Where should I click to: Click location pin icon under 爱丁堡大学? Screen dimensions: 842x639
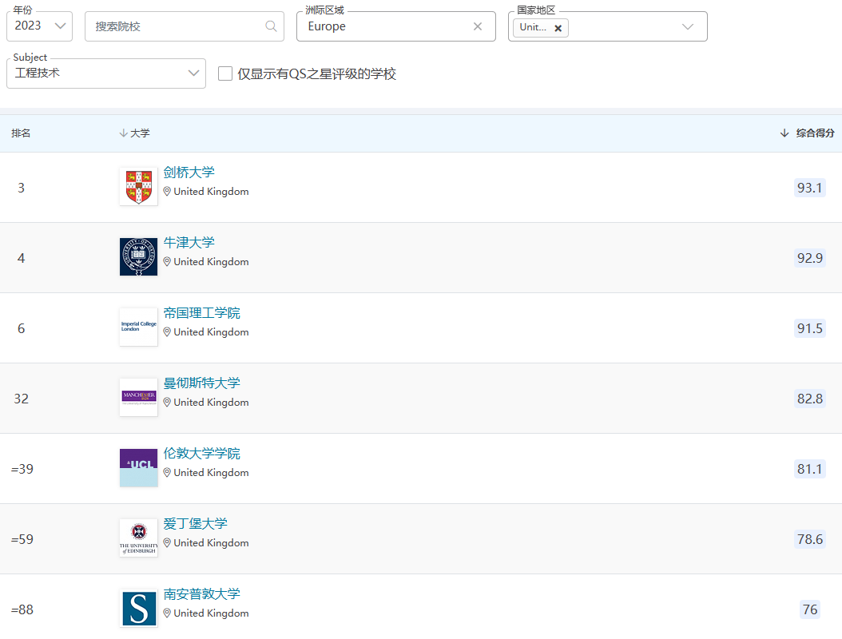(167, 543)
